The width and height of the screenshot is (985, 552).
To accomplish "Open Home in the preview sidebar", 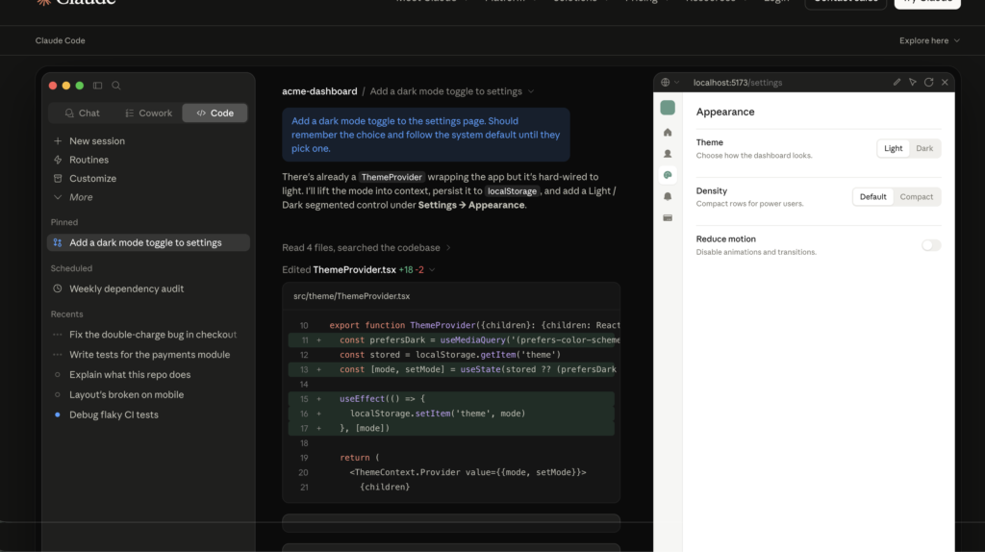I will 668,133.
